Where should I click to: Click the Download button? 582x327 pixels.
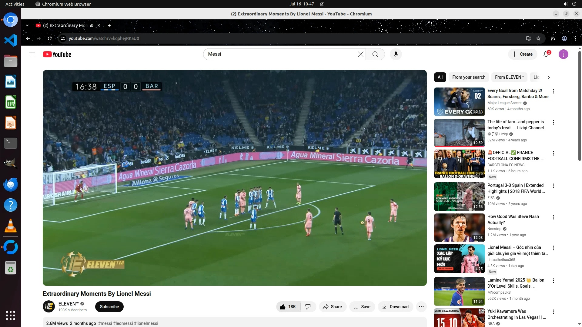pos(395,307)
